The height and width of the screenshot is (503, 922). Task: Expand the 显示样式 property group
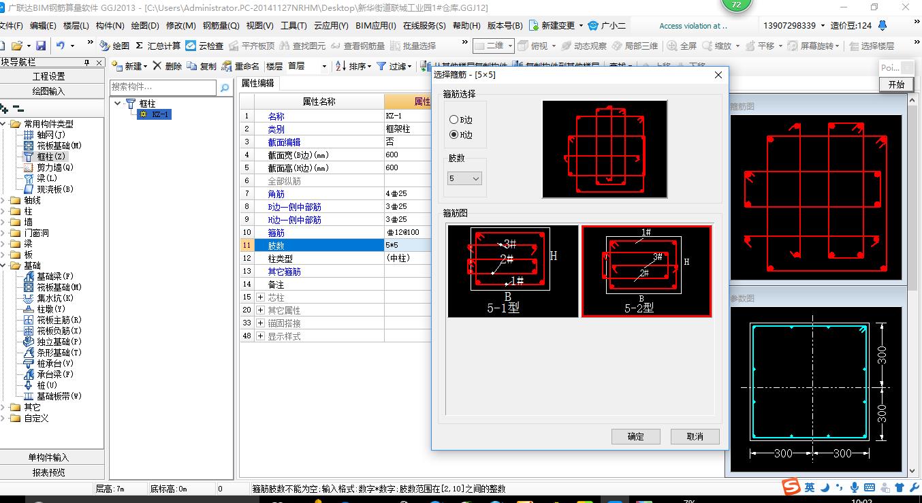tap(261, 336)
